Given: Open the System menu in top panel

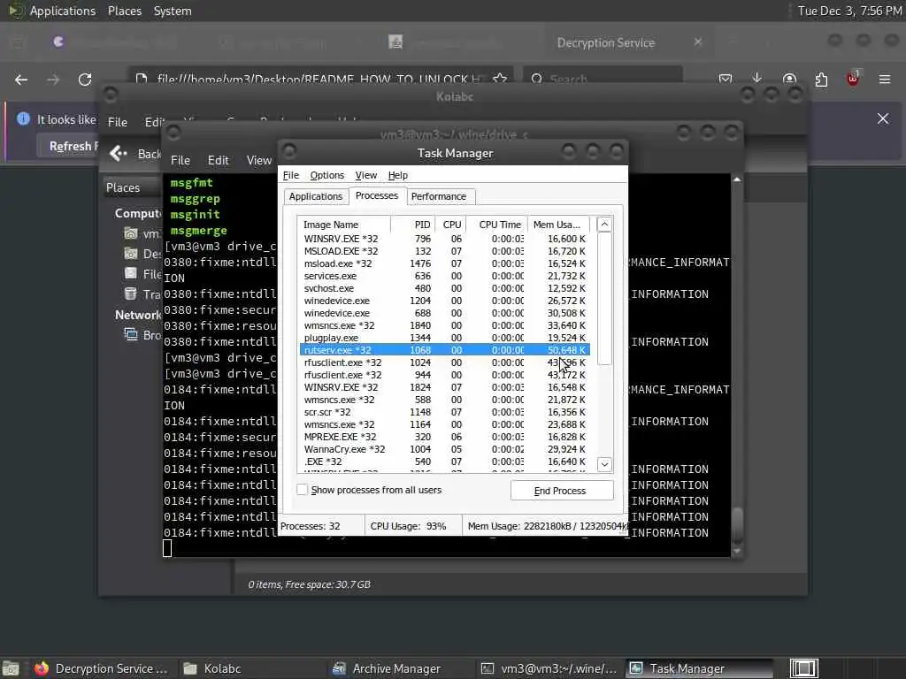Looking at the screenshot, I should point(173,11).
